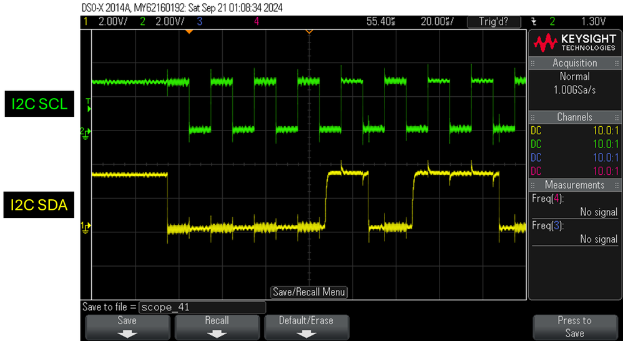623x341 pixels.
Task: Click the channel 1 ground reference marker
Action: [x=86, y=228]
